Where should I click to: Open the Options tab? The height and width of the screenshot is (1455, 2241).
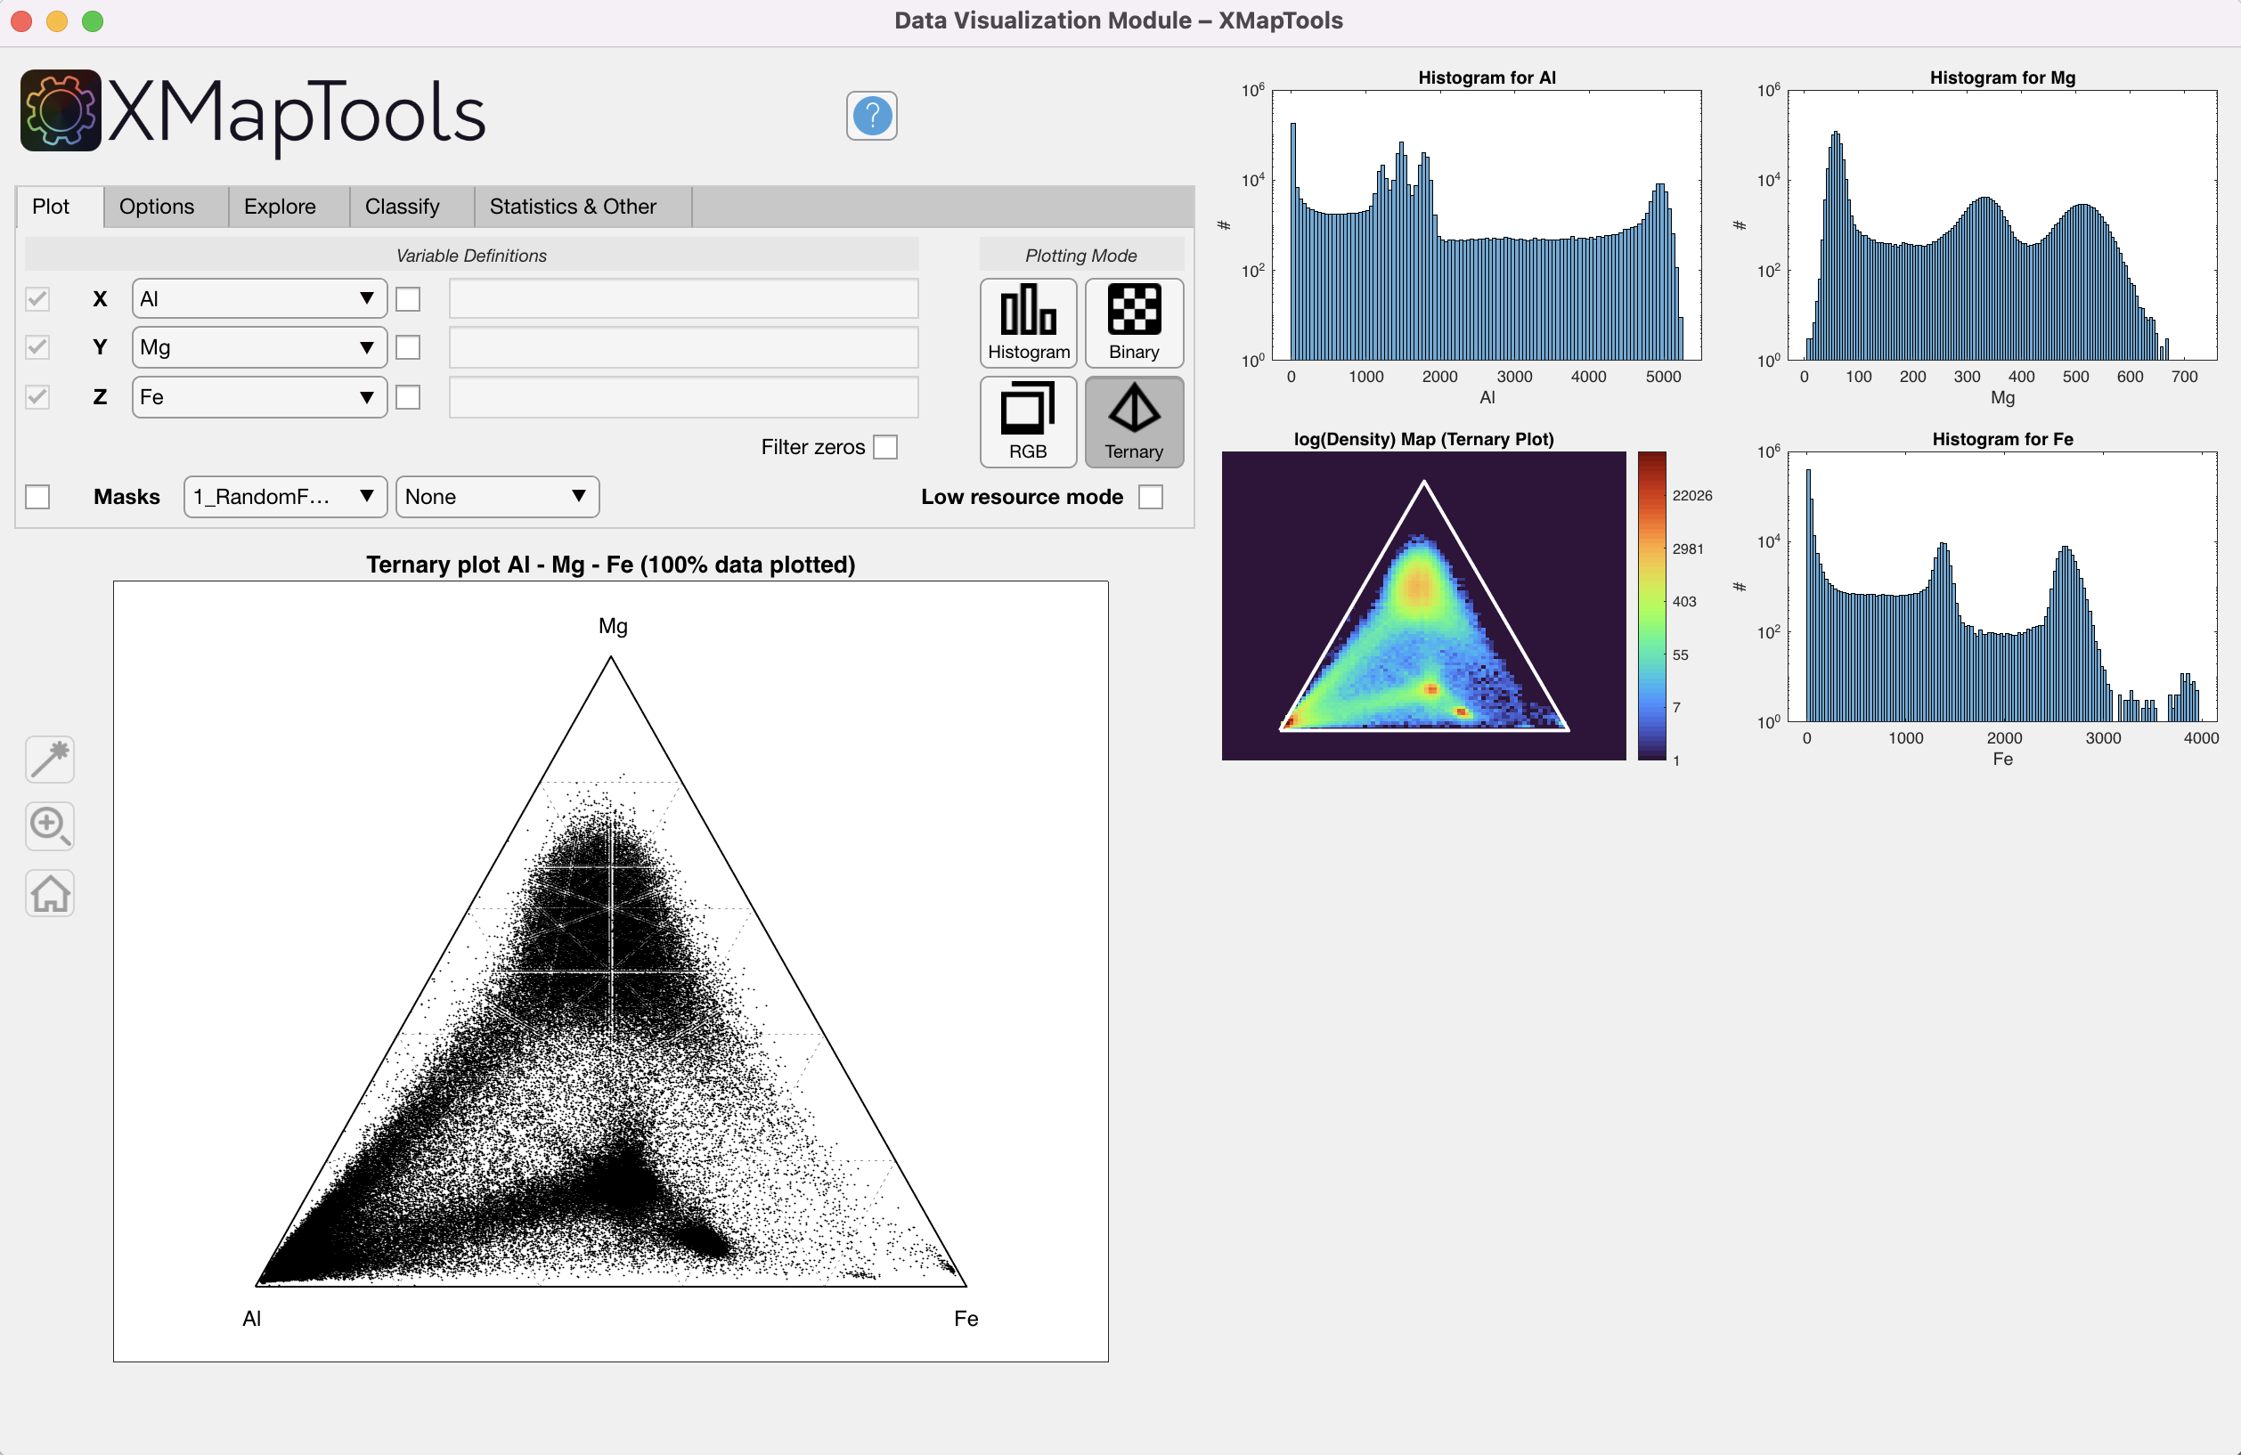click(156, 206)
